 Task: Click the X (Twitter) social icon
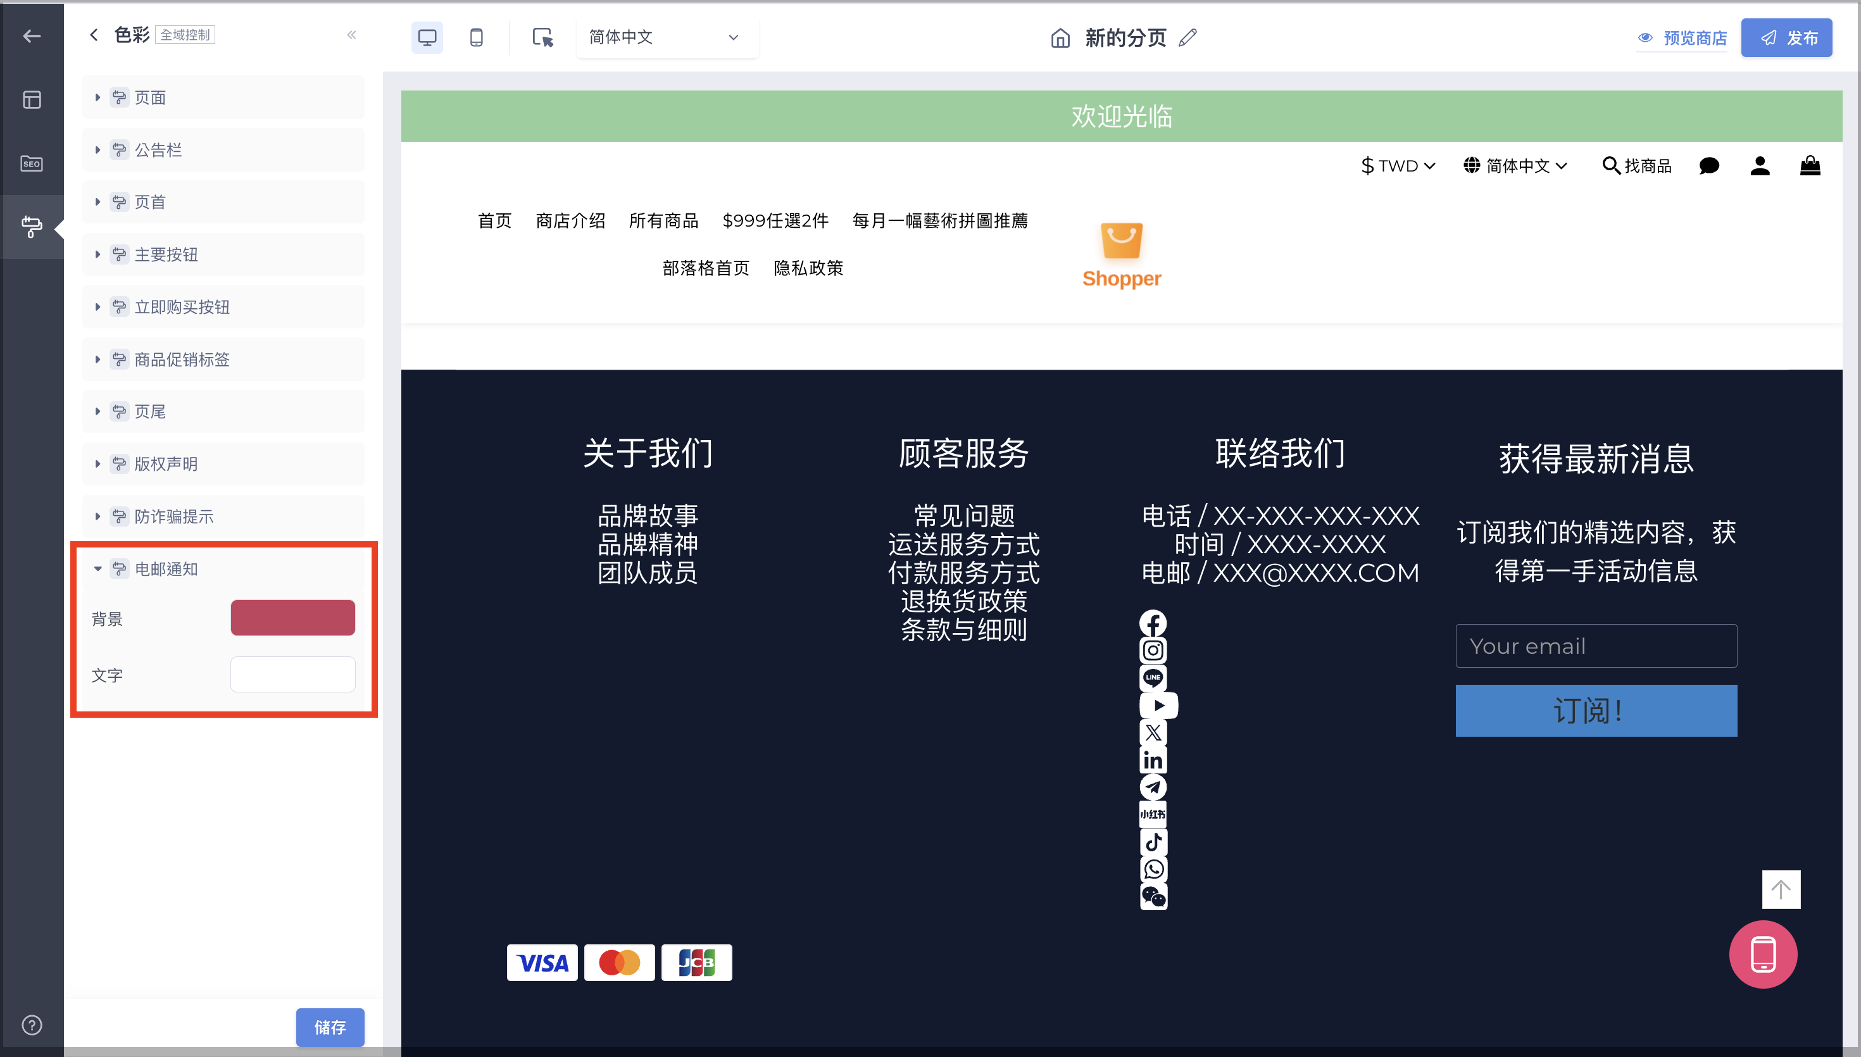click(x=1153, y=732)
